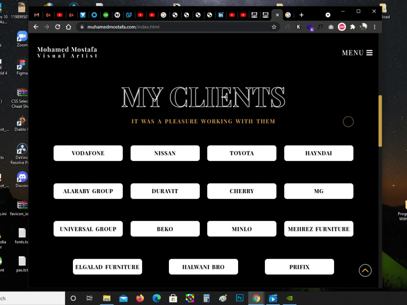The width and height of the screenshot is (407, 305).
Task: Click the BEKO client button
Action: tap(165, 229)
